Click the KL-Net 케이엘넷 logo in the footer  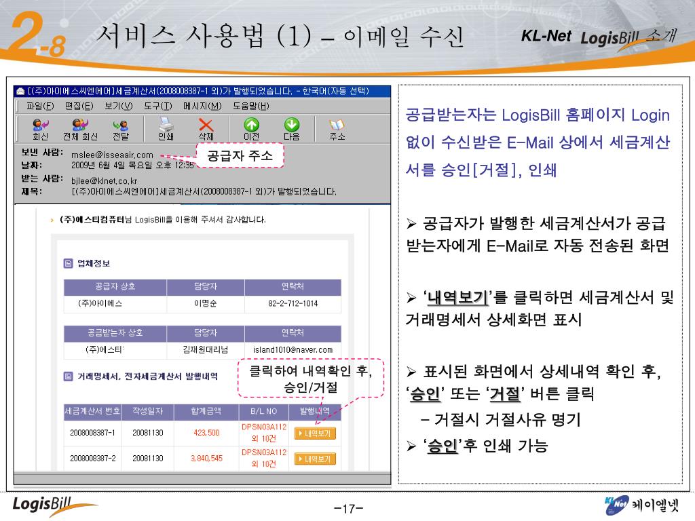click(x=641, y=505)
